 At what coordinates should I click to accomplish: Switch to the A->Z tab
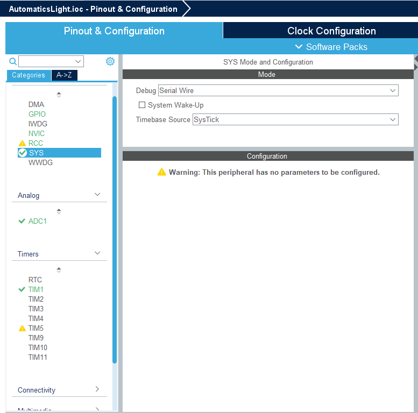pos(64,75)
